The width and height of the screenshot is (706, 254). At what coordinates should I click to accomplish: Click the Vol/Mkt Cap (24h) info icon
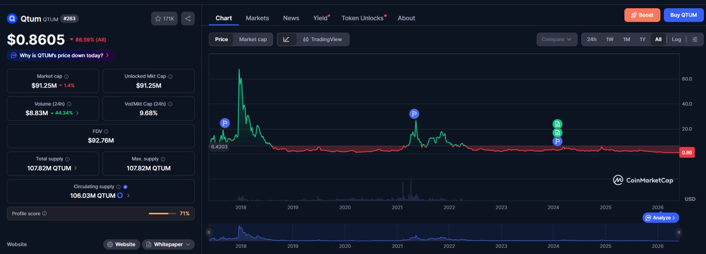tap(170, 104)
